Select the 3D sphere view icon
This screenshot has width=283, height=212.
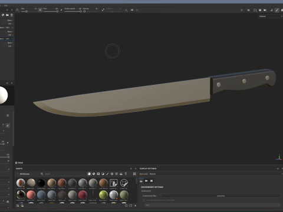[x=260, y=10]
